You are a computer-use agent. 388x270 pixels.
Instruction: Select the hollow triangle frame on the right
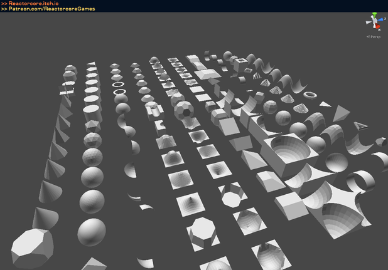(x=361, y=126)
